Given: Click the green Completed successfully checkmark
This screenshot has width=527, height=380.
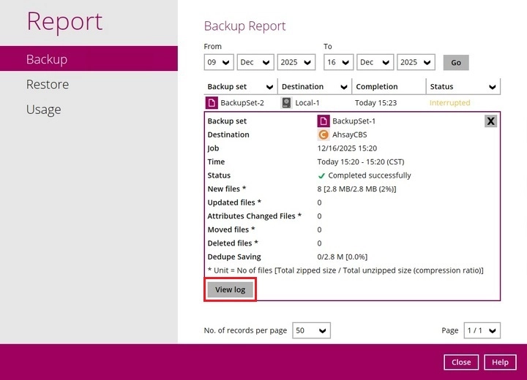Looking at the screenshot, I should tap(321, 175).
